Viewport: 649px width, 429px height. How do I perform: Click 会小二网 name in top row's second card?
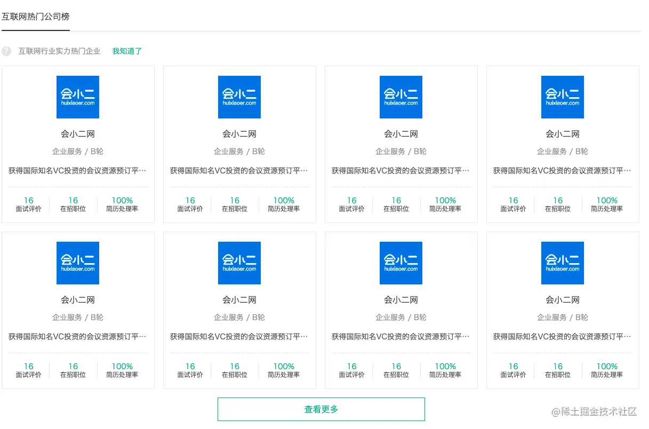point(239,134)
